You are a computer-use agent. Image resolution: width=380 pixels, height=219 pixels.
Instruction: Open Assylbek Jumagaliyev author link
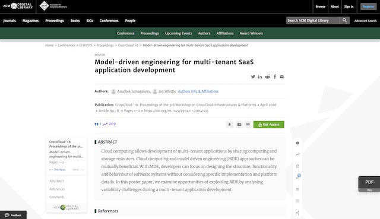(x=134, y=91)
